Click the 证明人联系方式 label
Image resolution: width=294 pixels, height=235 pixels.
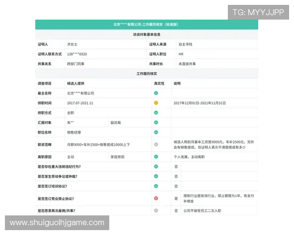point(49,54)
